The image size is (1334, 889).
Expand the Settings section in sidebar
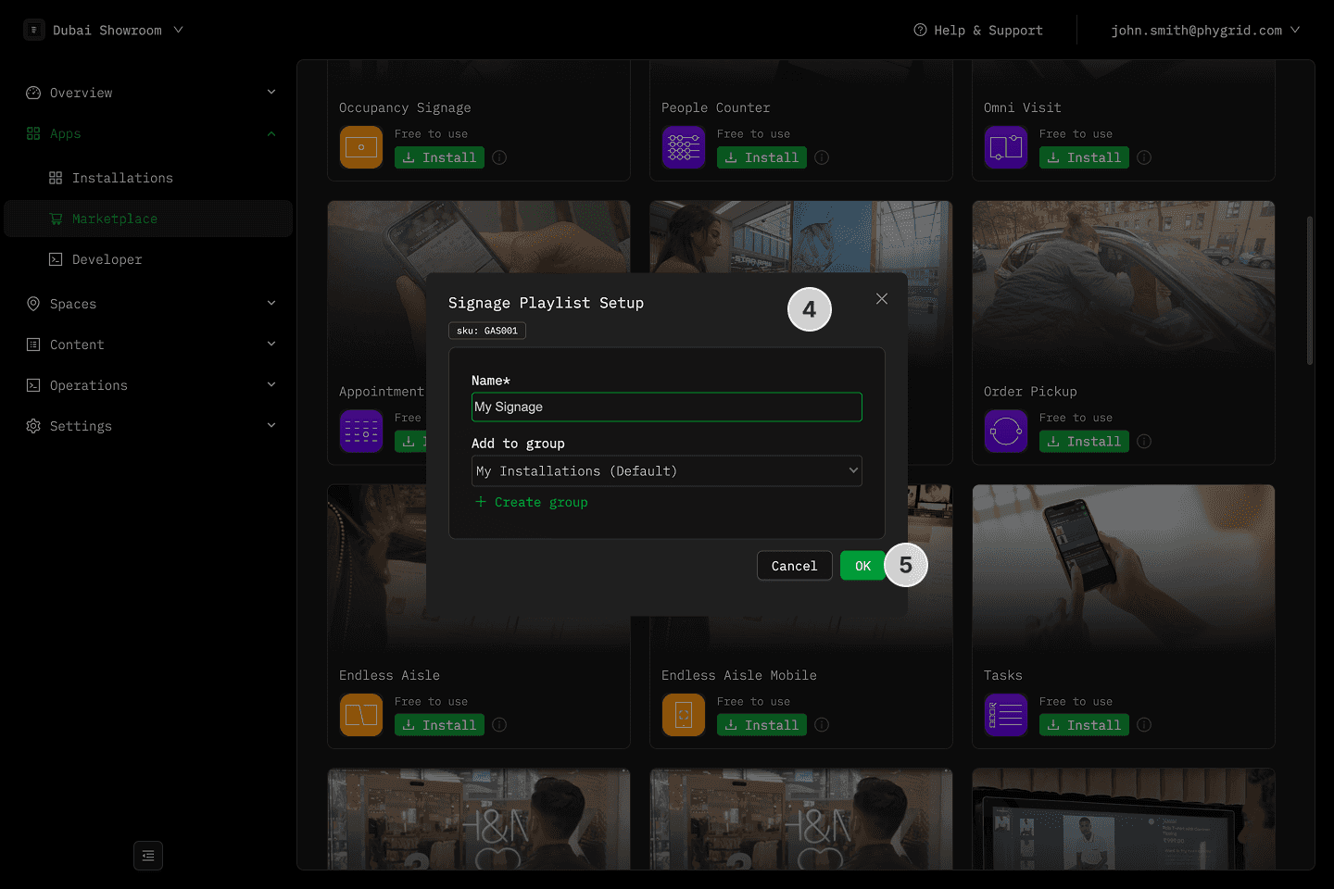[x=271, y=426]
